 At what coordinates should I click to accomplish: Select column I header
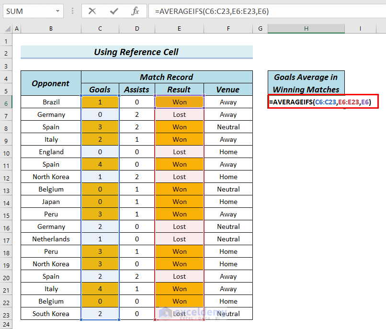[x=360, y=29]
